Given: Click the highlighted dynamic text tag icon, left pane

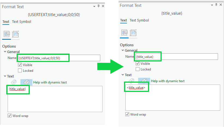Looking at the screenshot, I should point(26,82).
